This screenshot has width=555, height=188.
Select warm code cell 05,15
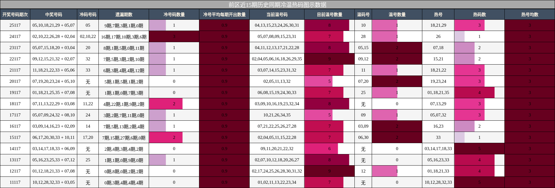point(363,48)
